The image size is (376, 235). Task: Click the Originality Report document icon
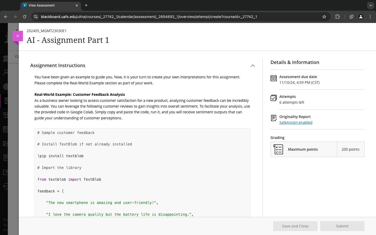click(274, 118)
